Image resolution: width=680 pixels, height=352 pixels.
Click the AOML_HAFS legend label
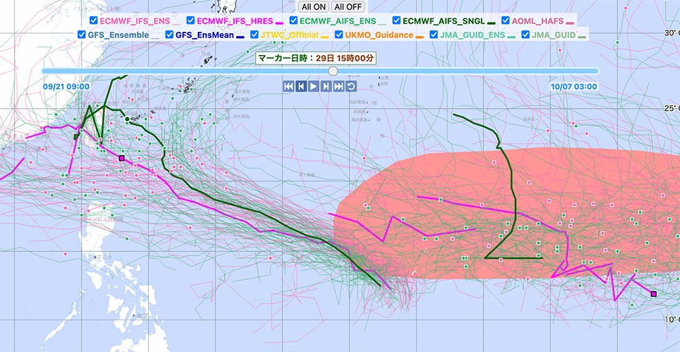tap(538, 21)
